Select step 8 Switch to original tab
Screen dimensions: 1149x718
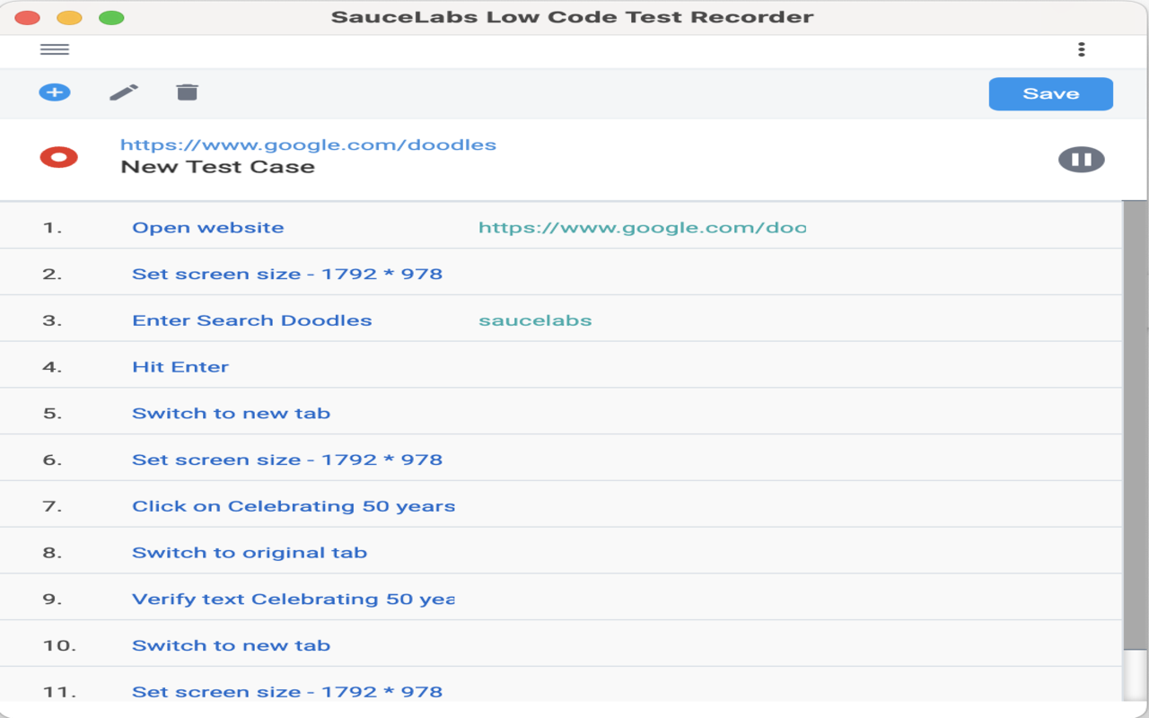tap(250, 553)
